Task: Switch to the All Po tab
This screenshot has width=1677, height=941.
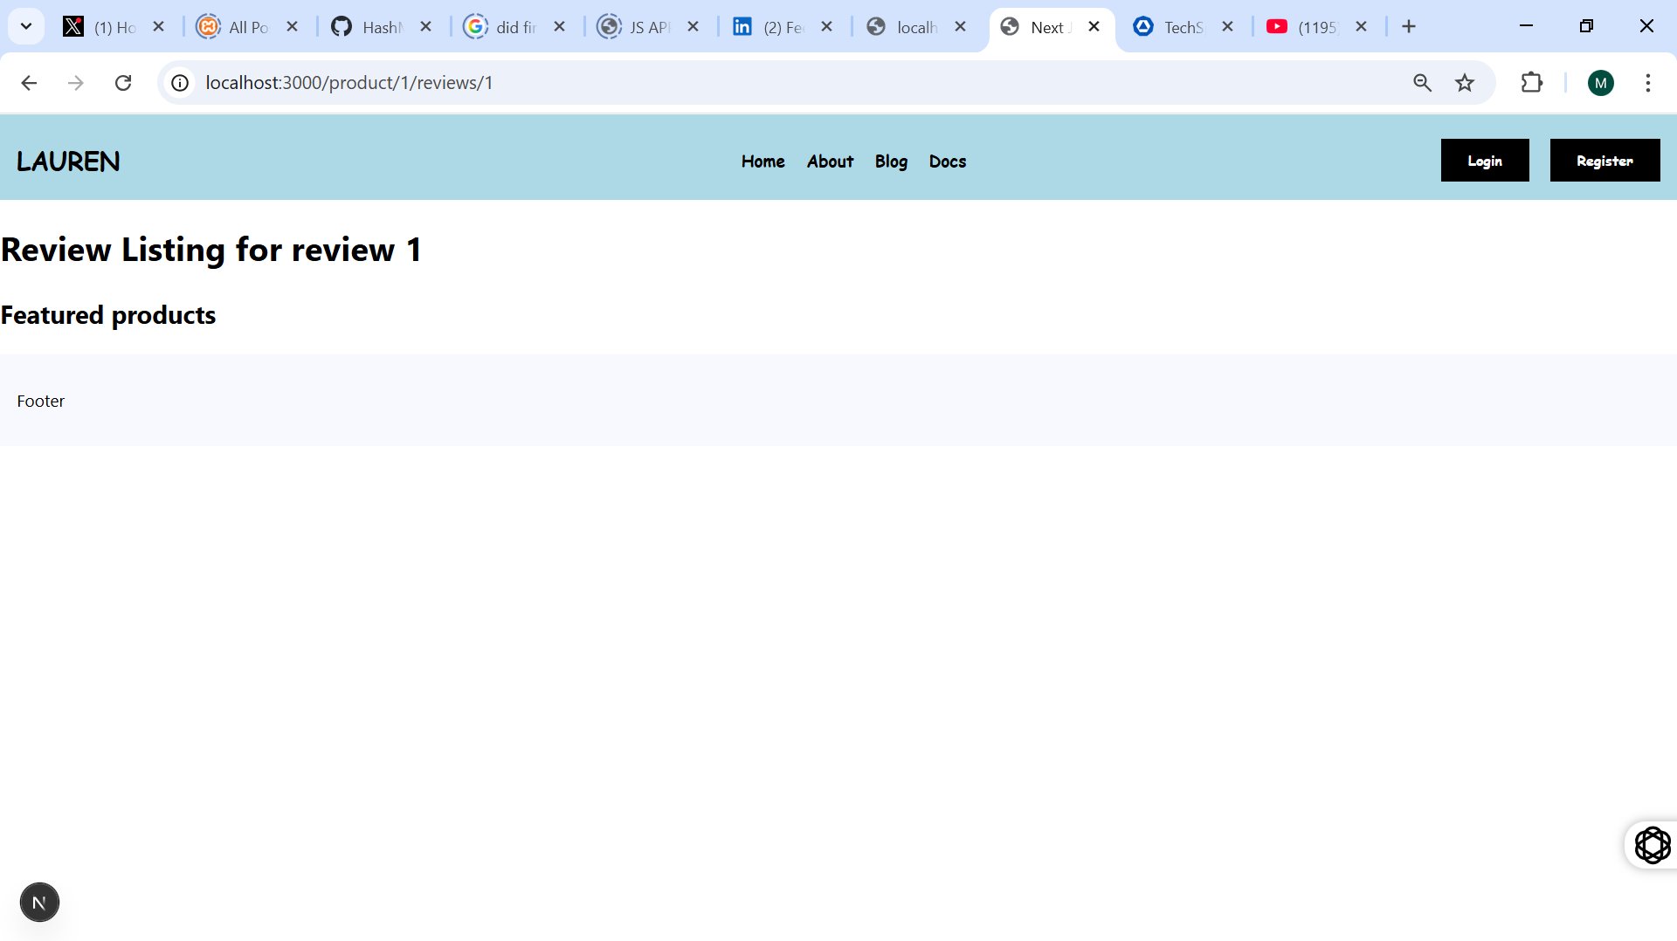Action: pyautogui.click(x=247, y=27)
